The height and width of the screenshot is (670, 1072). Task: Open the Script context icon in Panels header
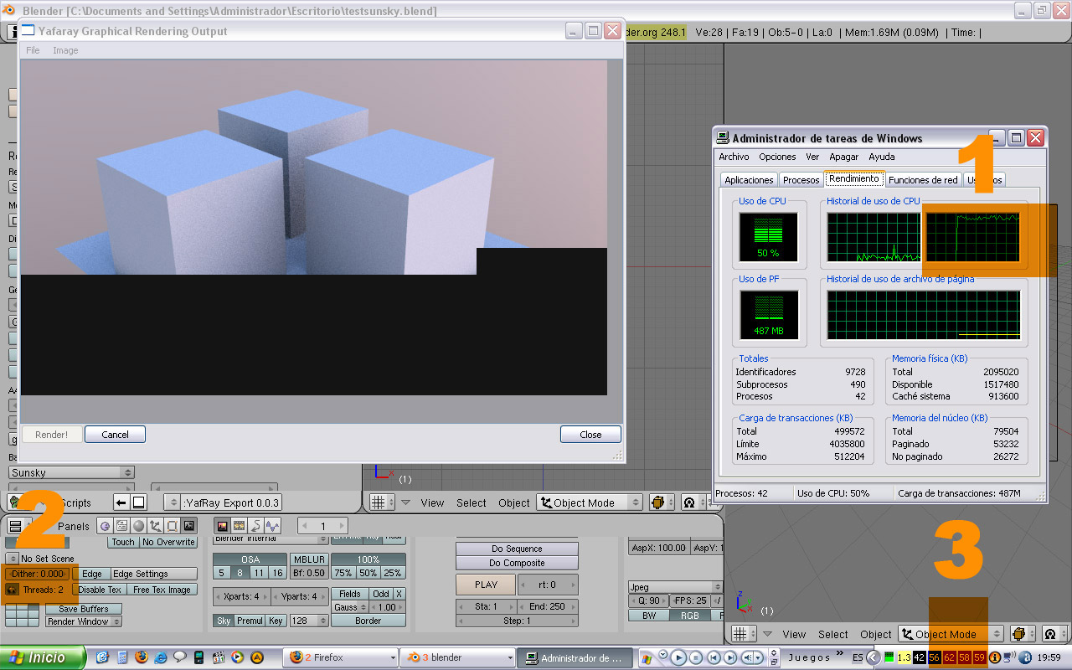coord(122,526)
